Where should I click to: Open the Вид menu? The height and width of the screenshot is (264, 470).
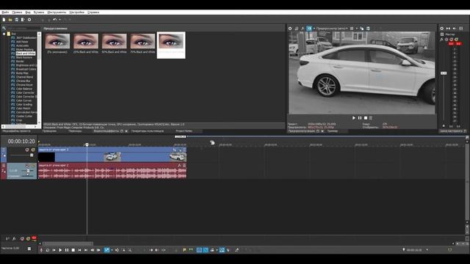(28, 12)
